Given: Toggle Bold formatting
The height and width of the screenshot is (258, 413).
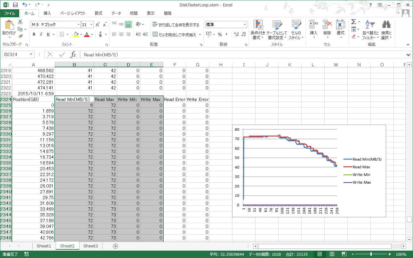Looking at the screenshot, I should coord(34,35).
